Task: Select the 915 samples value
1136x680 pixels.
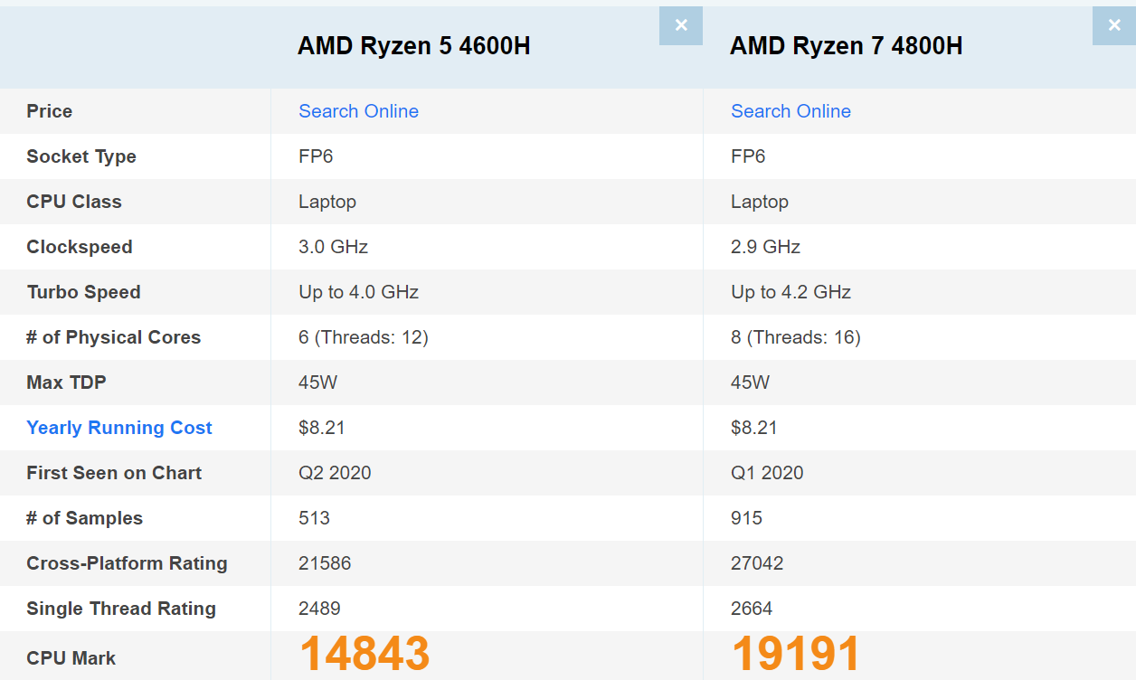Action: pos(746,518)
